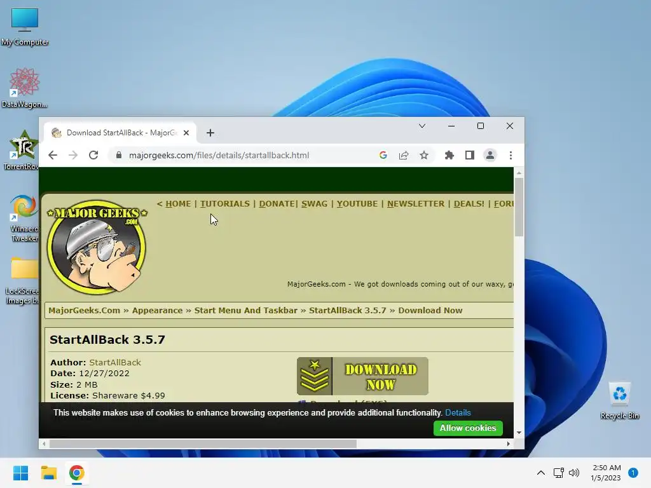
Task: Open a new tab with the plus button
Action: coord(210,133)
